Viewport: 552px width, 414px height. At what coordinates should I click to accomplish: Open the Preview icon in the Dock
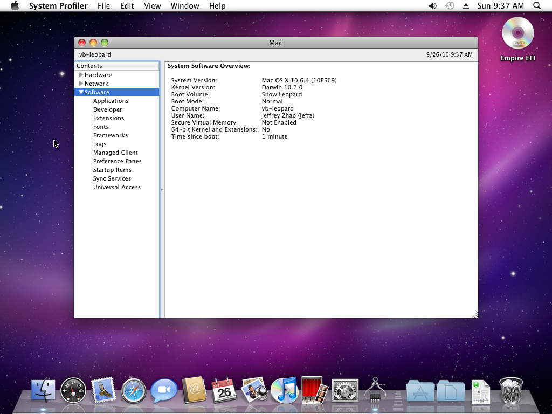click(254, 390)
